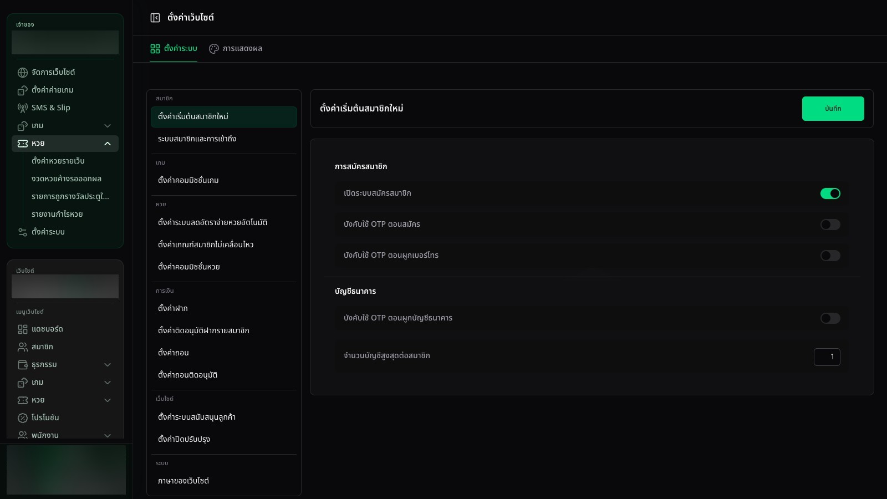The image size is (887, 499).
Task: Open ตั้งค่าเกณฑ์สมาชิกไม่เคลื่อนไหว settings
Action: click(x=224, y=245)
